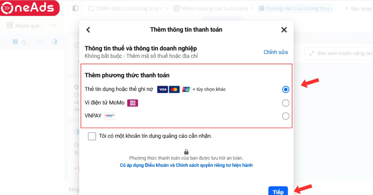Select VNPAY radio button

286,116
